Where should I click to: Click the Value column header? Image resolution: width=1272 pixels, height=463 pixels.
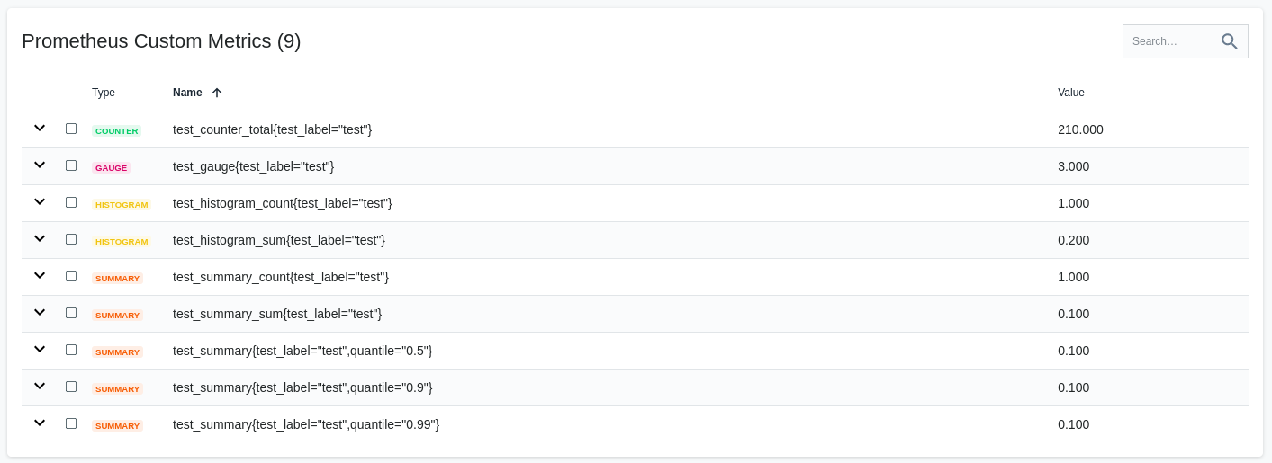pyautogui.click(x=1071, y=93)
